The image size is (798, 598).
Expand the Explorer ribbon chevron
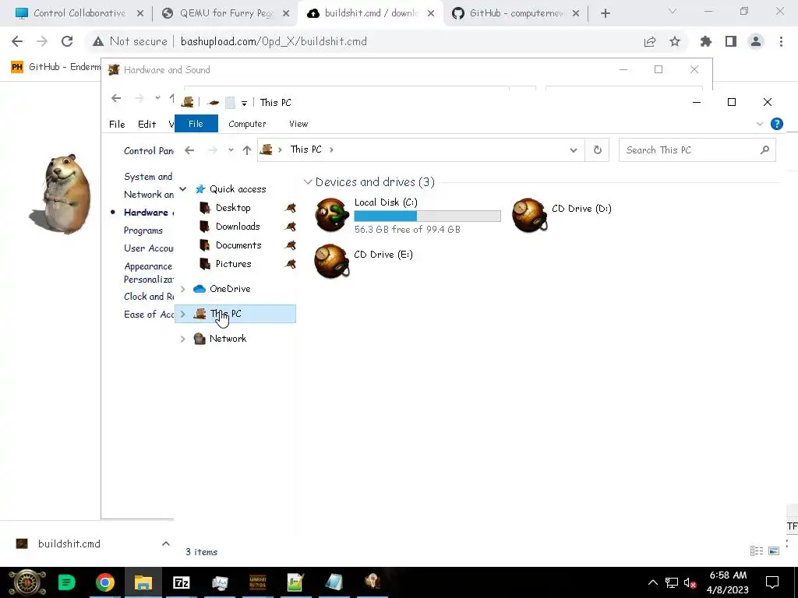759,124
